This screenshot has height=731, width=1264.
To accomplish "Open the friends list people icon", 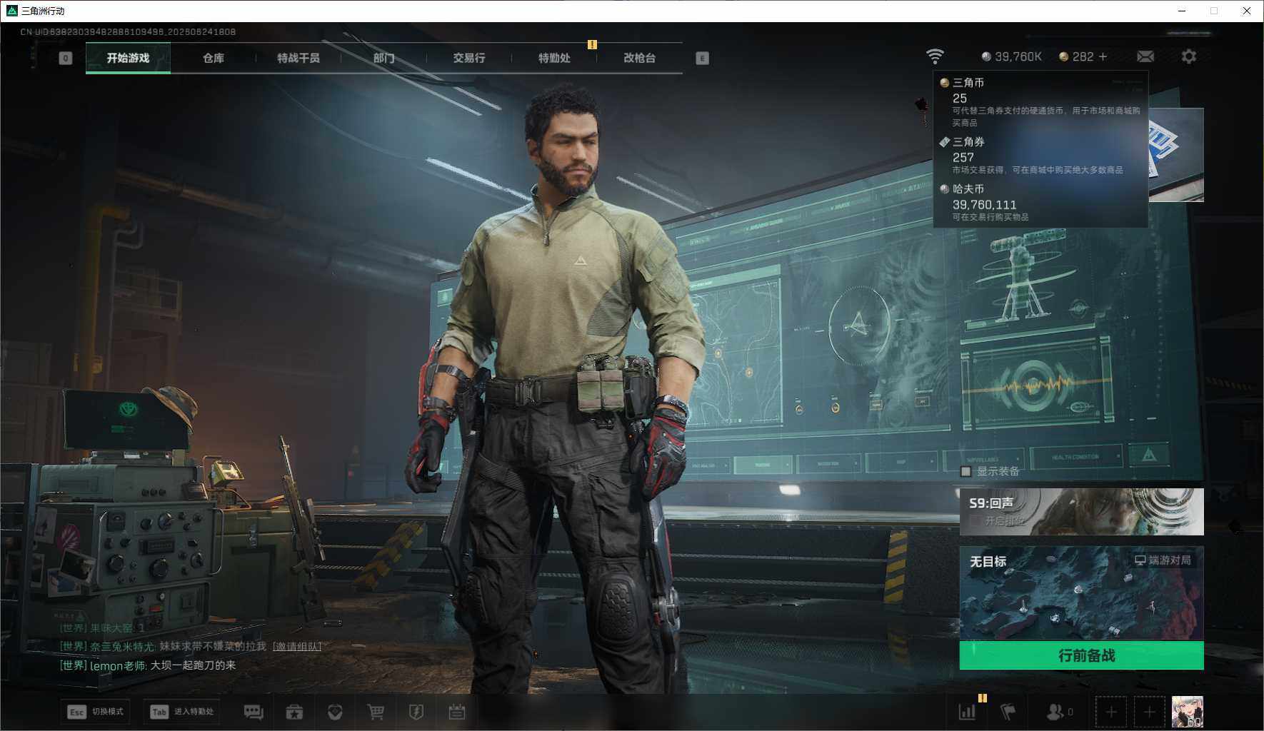I will click(1055, 712).
